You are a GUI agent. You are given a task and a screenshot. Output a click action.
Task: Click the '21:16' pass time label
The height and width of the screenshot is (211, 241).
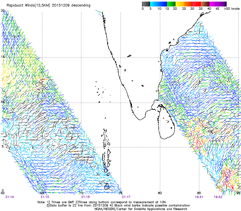85,197
